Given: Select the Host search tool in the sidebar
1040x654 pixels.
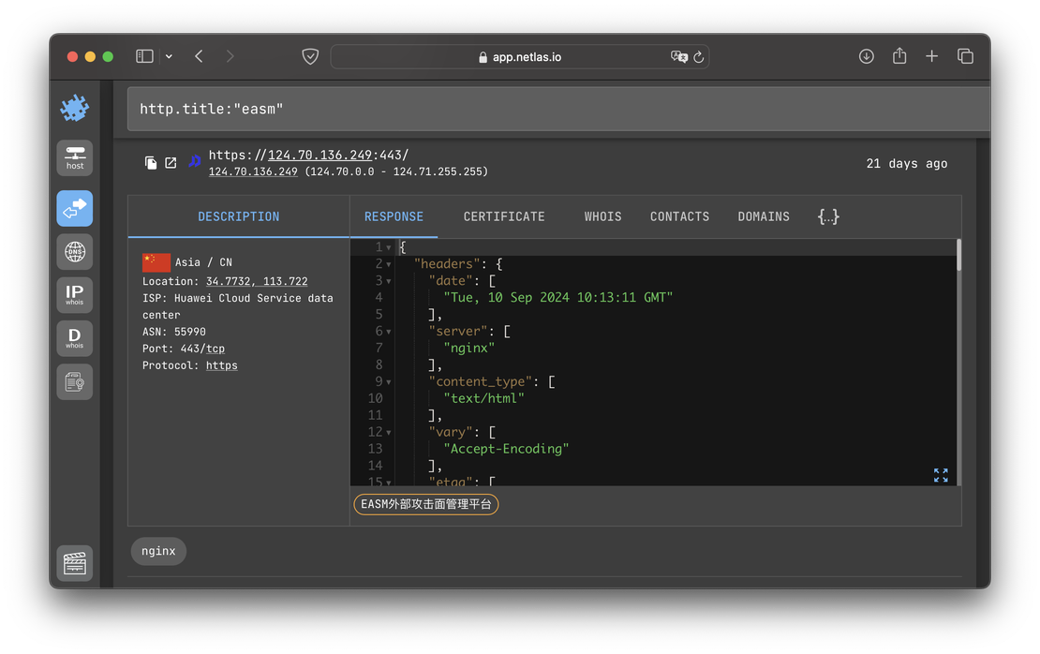Looking at the screenshot, I should [x=74, y=157].
